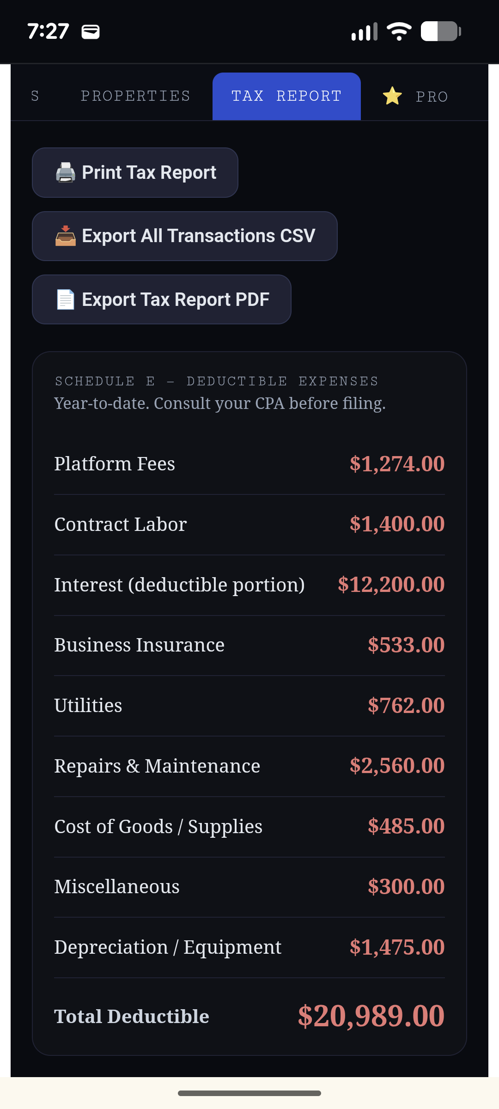Viewport: 499px width, 1109px height.
Task: Click the inbox tray icon for CSV export
Action: point(65,236)
